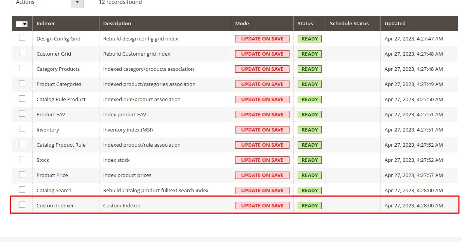The image size is (462, 242).
Task: Click the 4:27:50 AM updated timestamp
Action: pos(414,100)
